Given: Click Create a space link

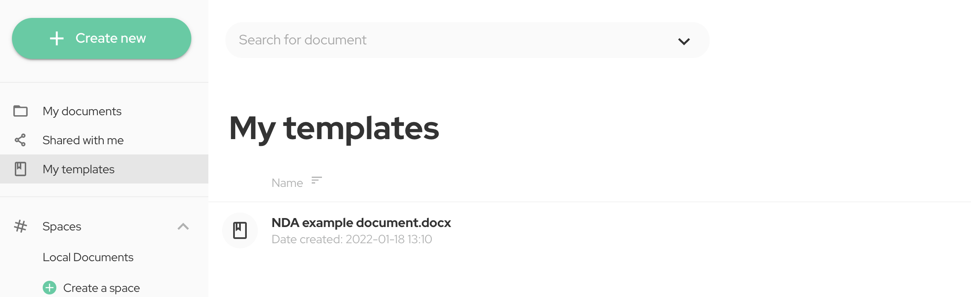Looking at the screenshot, I should 101,288.
